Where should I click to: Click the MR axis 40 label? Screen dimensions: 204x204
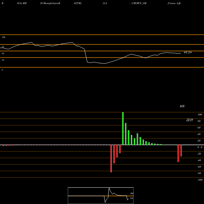click(199, 134)
